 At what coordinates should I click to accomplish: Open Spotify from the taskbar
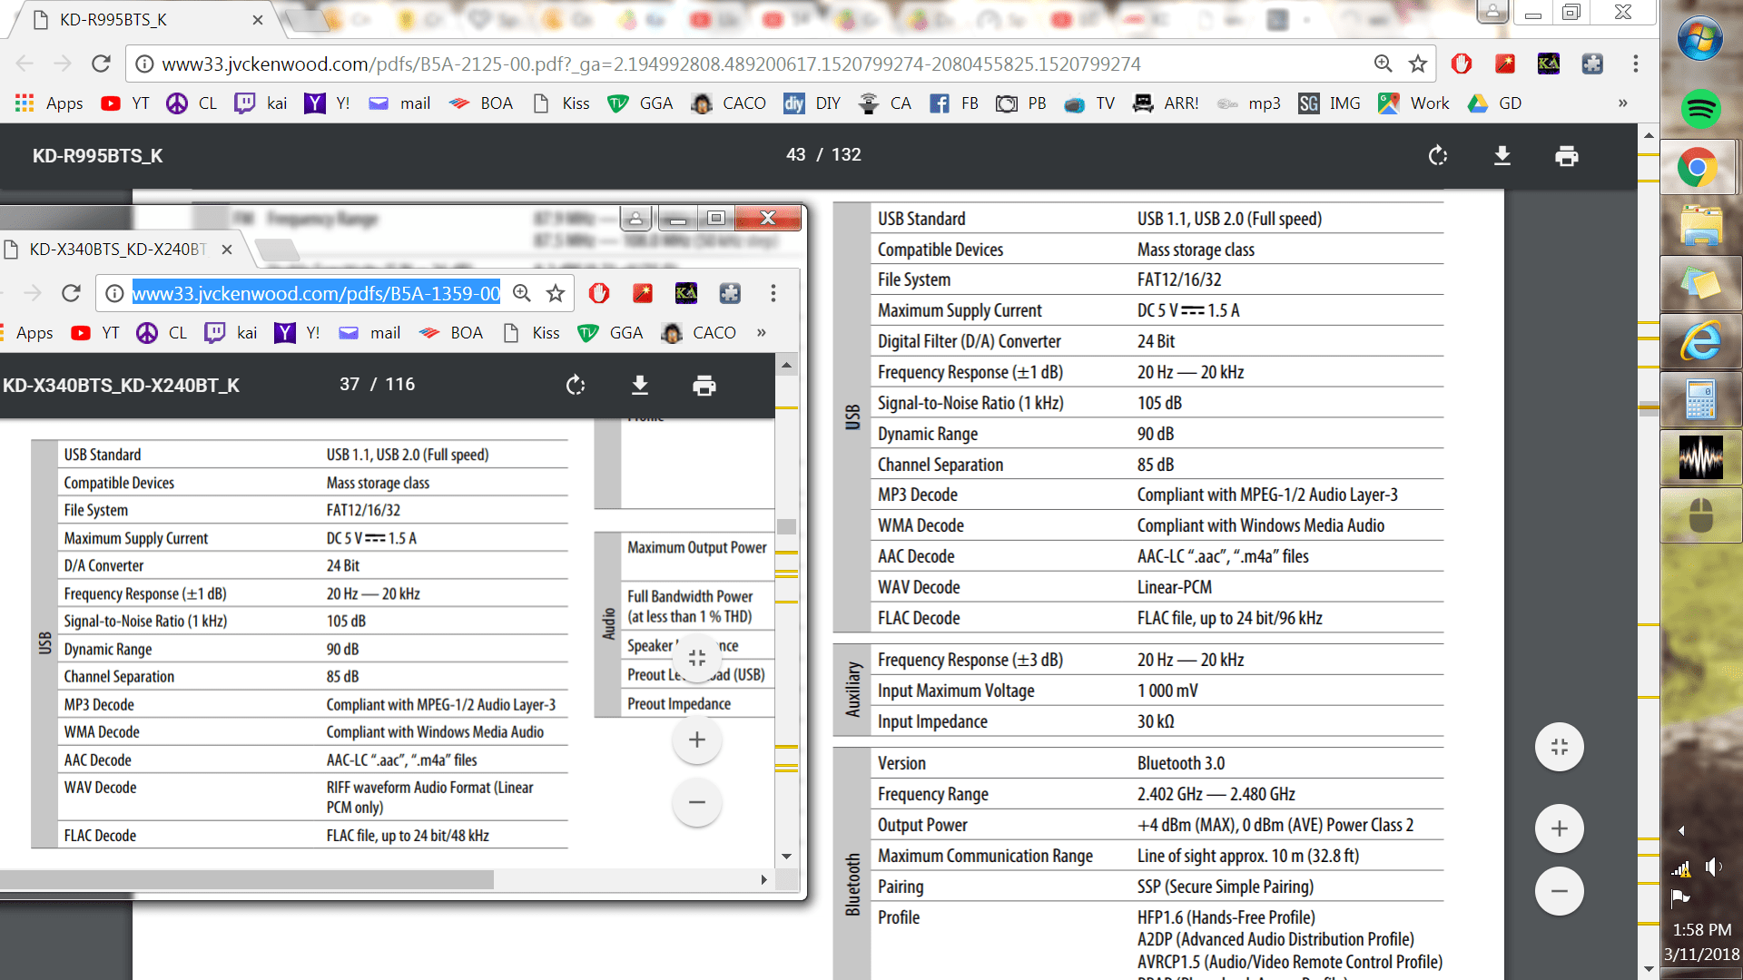tap(1700, 109)
